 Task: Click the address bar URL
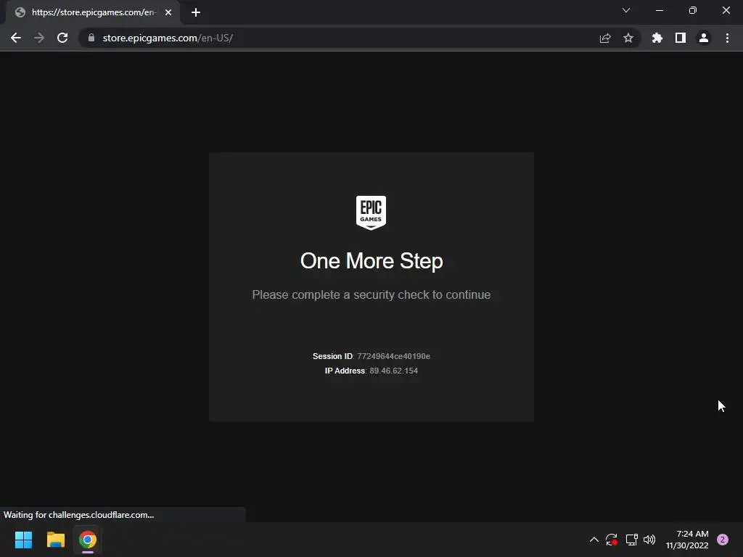click(168, 38)
